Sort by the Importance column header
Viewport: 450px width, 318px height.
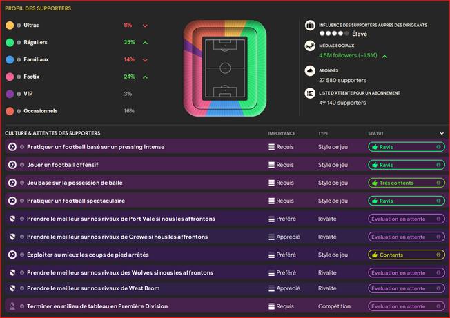pyautogui.click(x=282, y=133)
